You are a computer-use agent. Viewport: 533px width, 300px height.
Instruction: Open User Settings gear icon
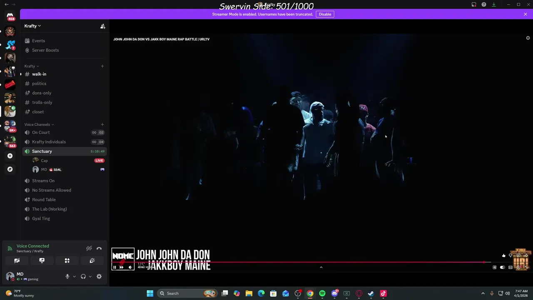click(99, 276)
